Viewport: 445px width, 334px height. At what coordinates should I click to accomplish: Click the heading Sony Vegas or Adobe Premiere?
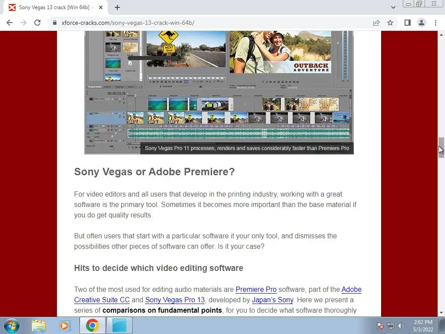pyautogui.click(x=154, y=172)
